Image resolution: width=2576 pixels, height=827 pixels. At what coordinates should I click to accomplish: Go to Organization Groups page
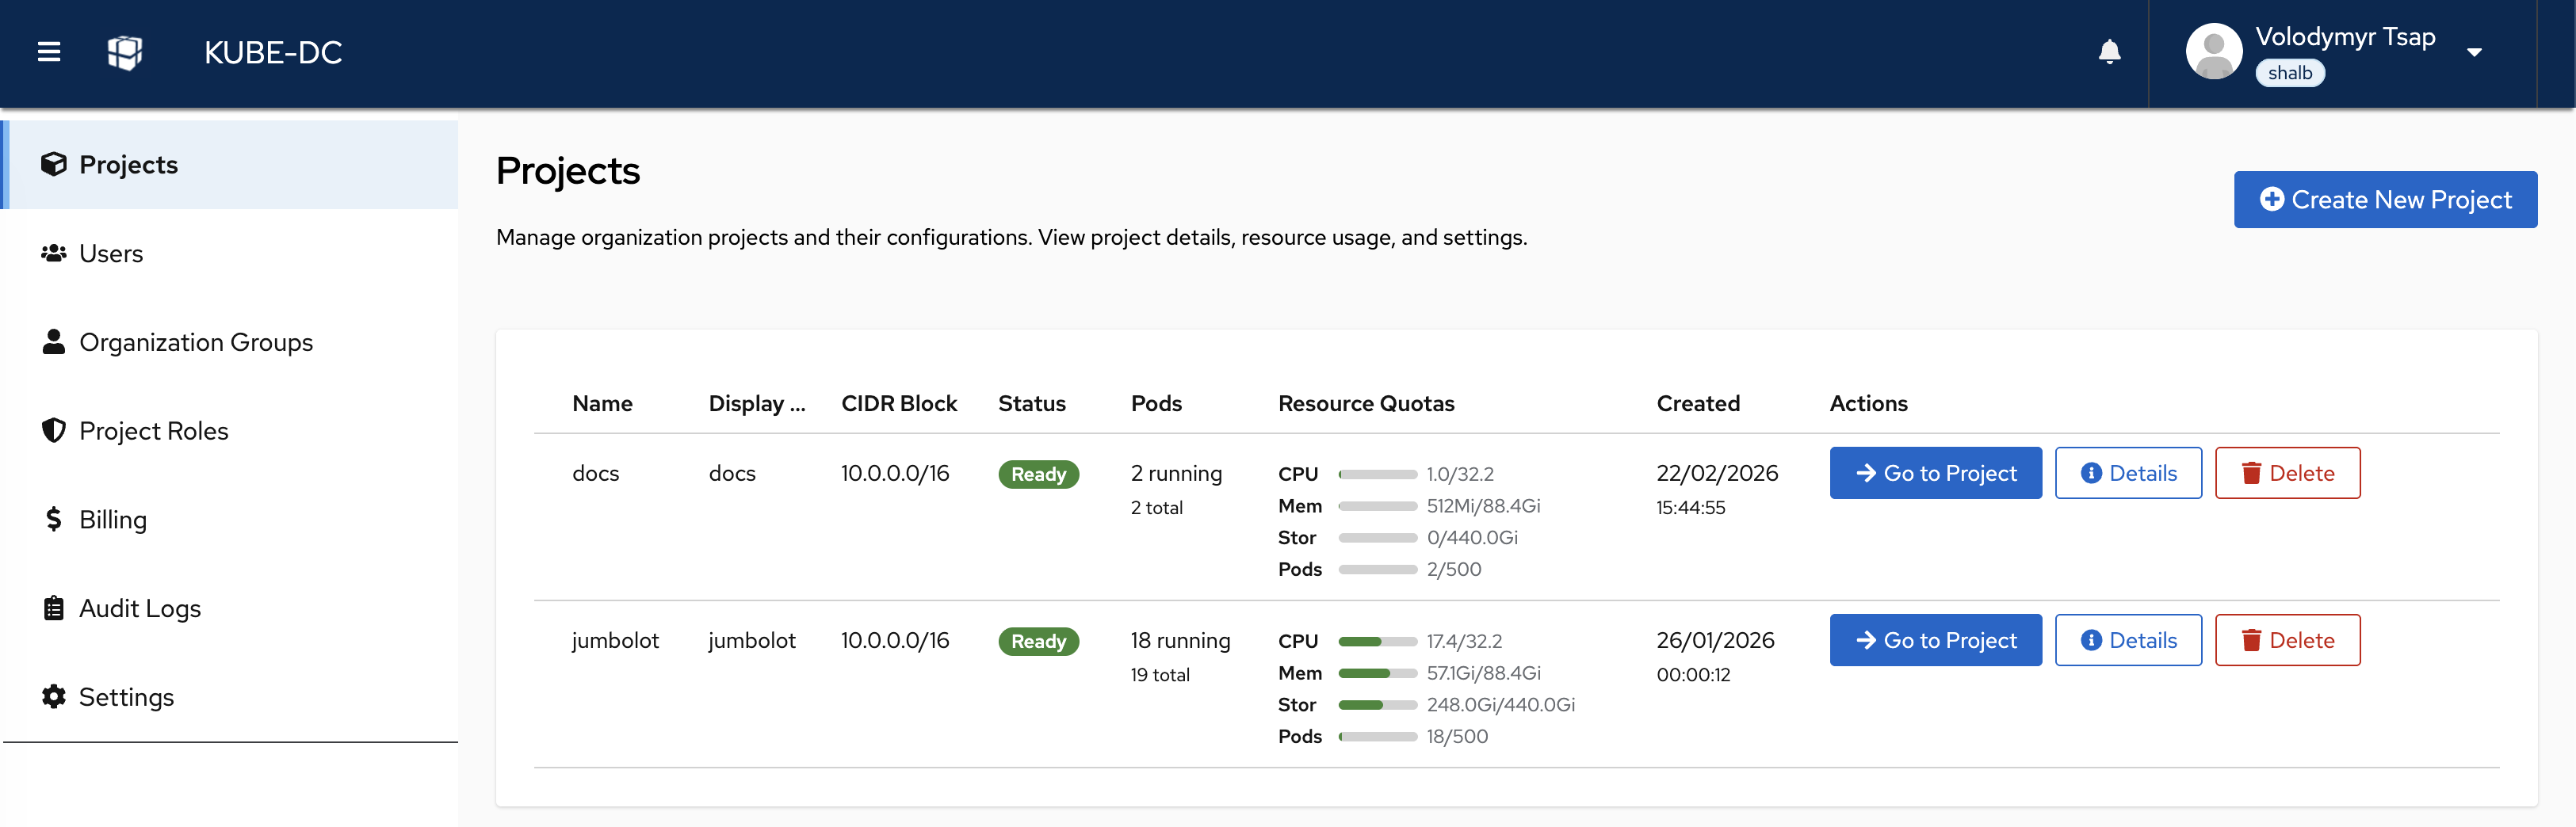pos(196,343)
